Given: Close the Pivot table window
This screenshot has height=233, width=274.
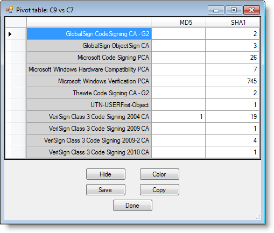Looking at the screenshot, I should [251, 10].
